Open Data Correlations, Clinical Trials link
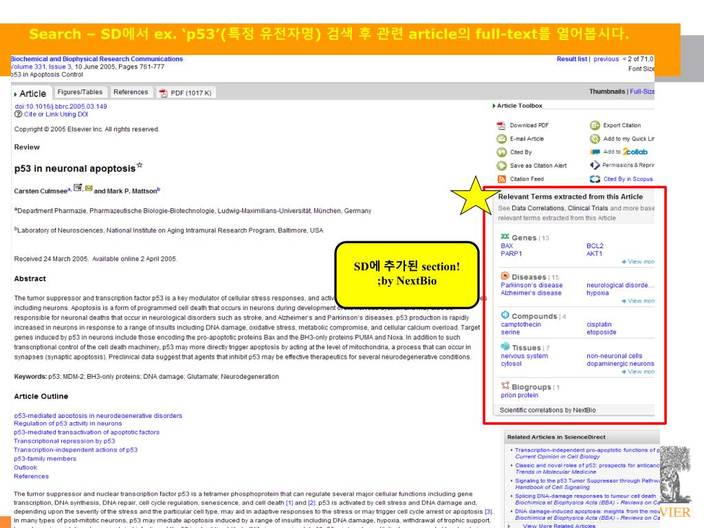 point(560,208)
